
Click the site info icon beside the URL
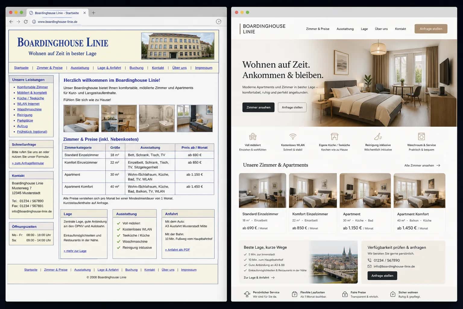pyautogui.click(x=34, y=22)
